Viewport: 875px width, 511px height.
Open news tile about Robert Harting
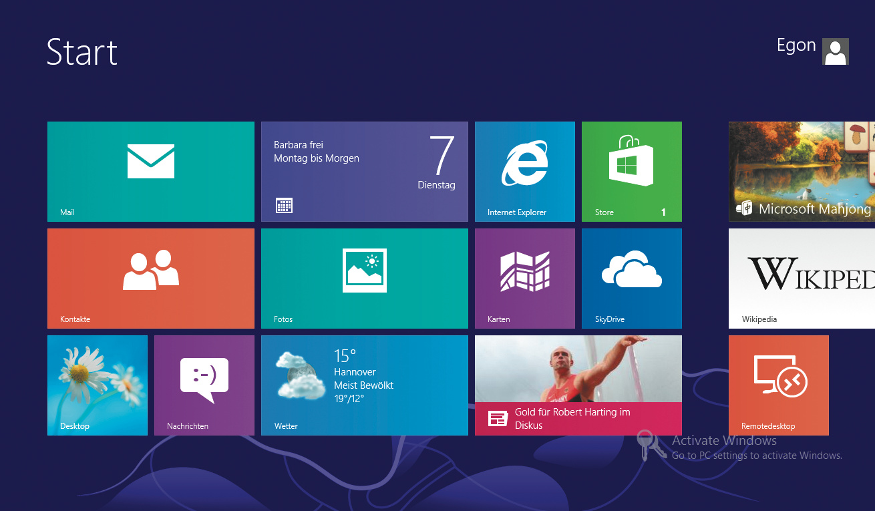578,385
